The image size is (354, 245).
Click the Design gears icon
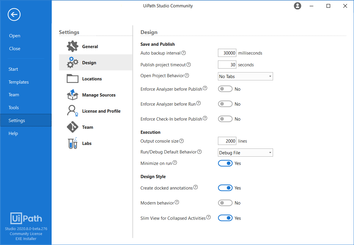pos(72,62)
